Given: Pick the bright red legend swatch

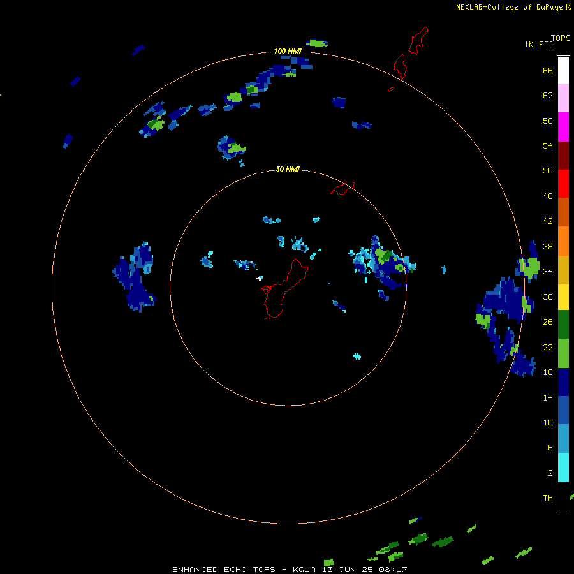Looking at the screenshot, I should pyautogui.click(x=563, y=184).
